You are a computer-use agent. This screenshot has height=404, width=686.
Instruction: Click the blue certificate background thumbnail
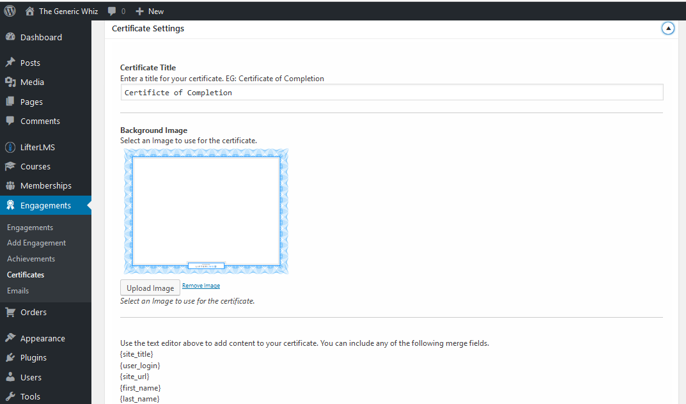coord(205,211)
